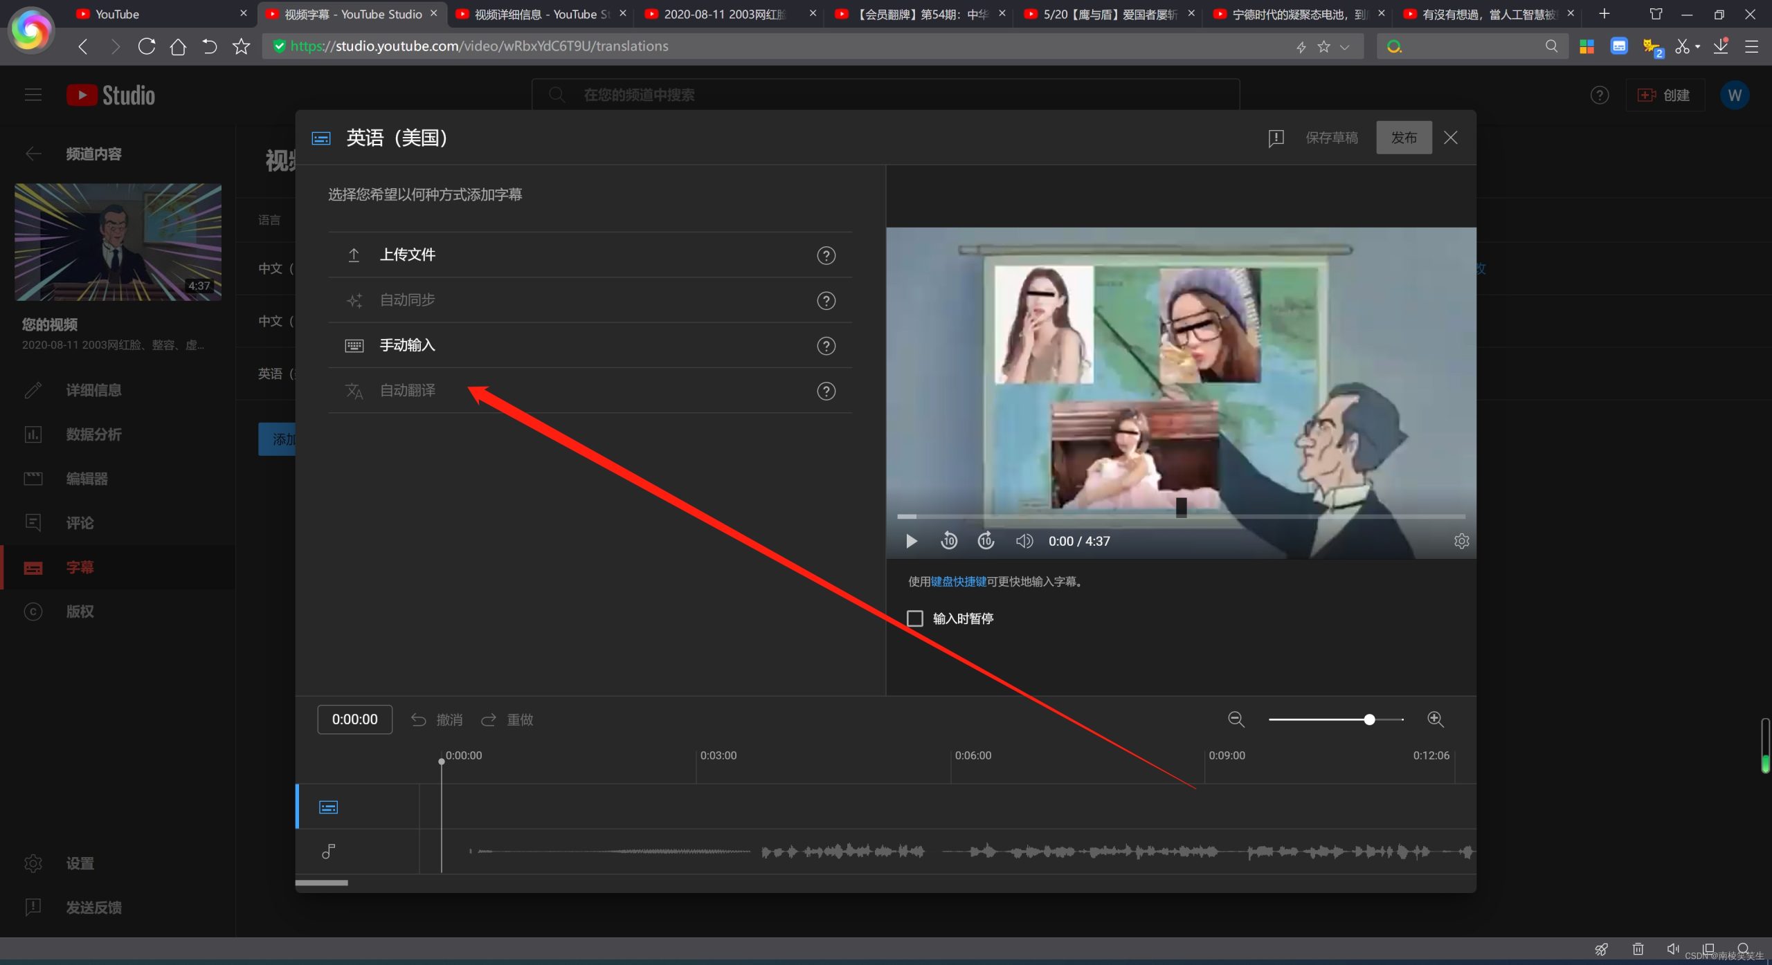
Task: Open 设置 settings in sidebar
Action: click(x=118, y=863)
